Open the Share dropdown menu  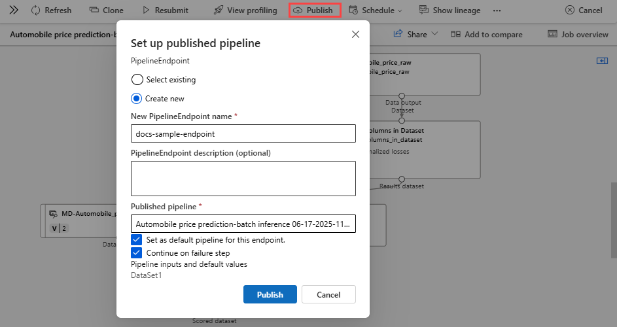(x=415, y=34)
